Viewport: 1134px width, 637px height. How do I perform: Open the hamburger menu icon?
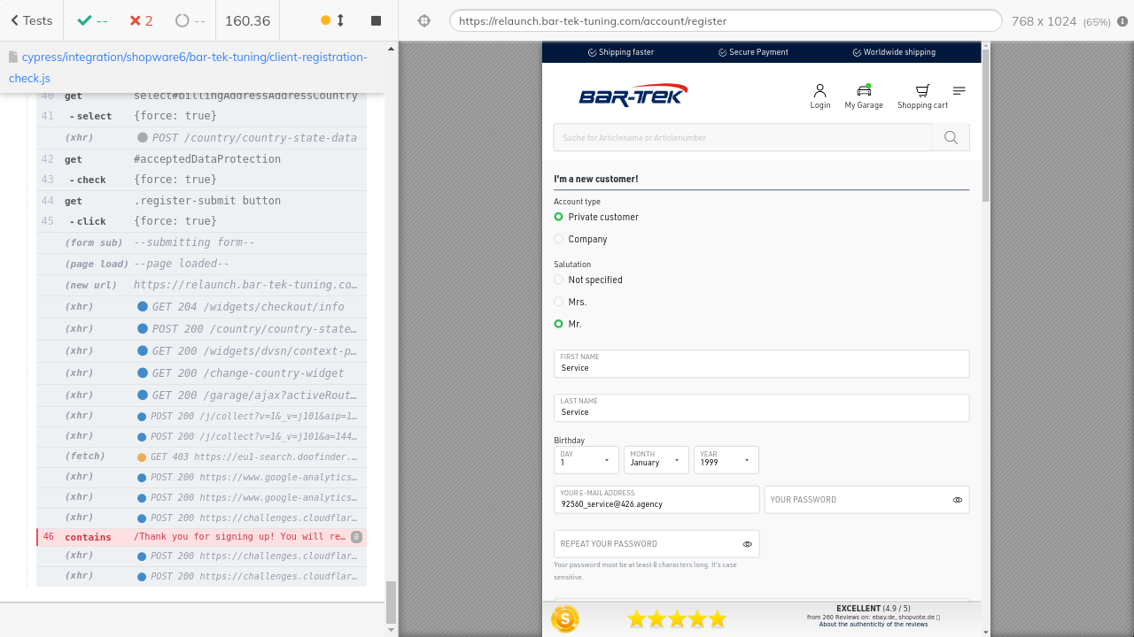[x=959, y=91]
